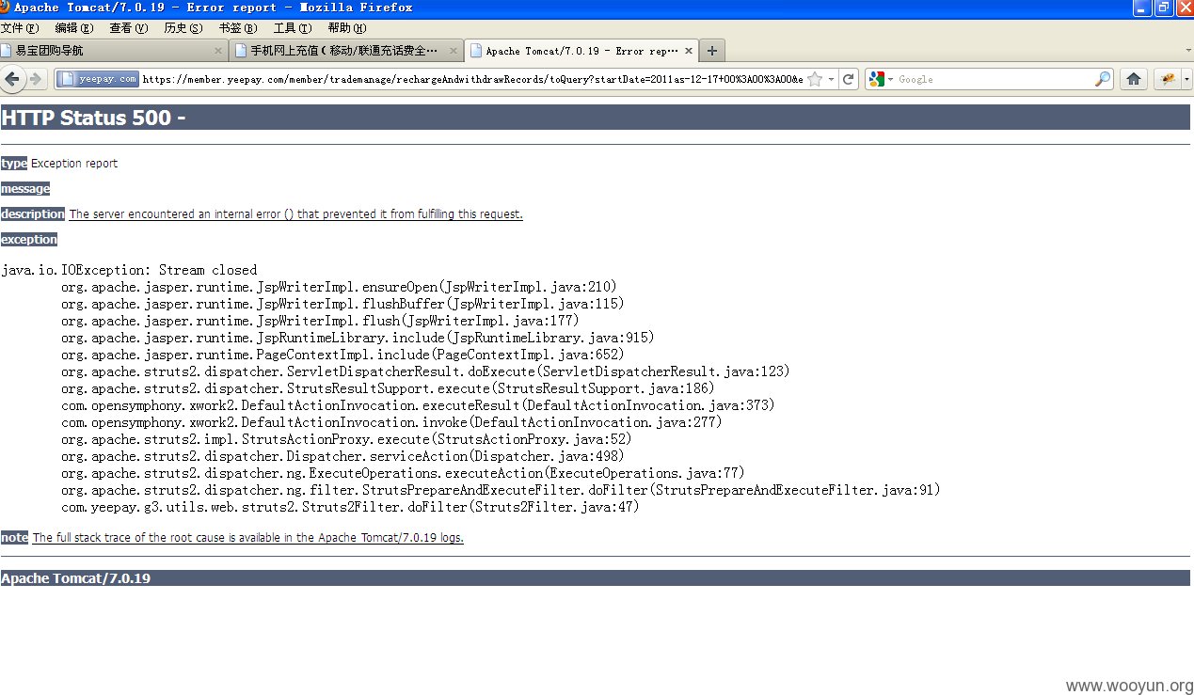Click the Apache Tomcat/7.0.19 footer heading

click(595, 578)
